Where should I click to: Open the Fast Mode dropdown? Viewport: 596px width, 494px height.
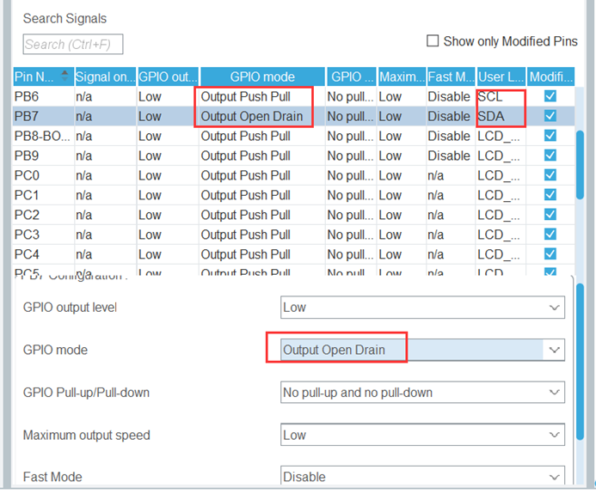pyautogui.click(x=422, y=477)
